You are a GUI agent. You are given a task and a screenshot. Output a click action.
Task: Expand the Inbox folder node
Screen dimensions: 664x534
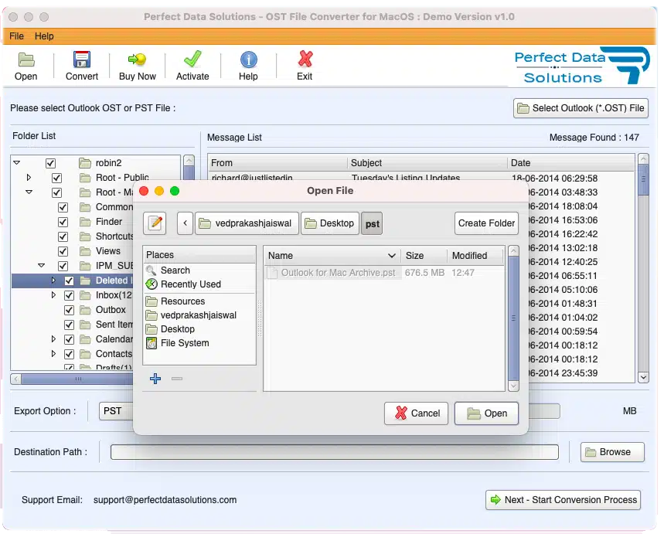tap(53, 294)
